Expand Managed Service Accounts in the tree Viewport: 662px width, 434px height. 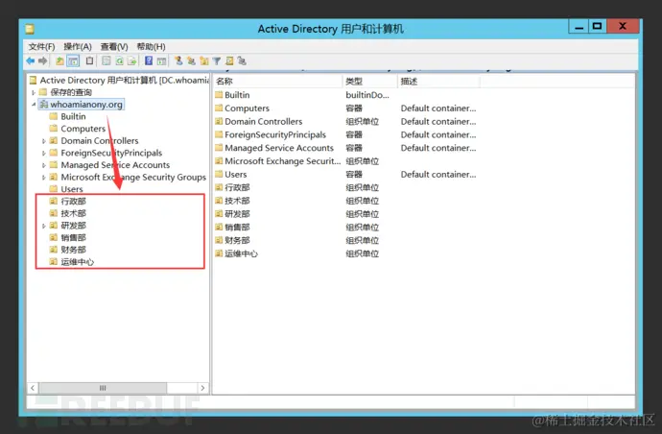[43, 165]
